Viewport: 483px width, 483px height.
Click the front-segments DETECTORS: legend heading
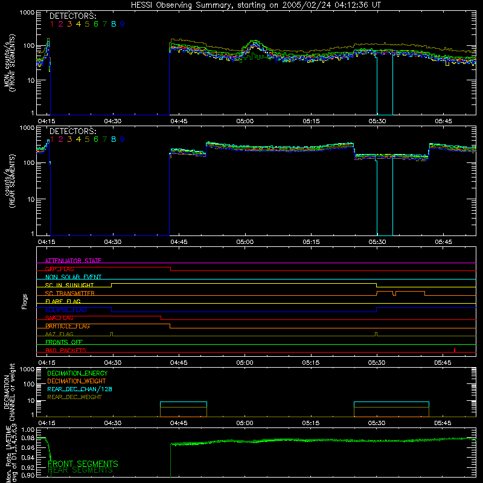point(73,16)
